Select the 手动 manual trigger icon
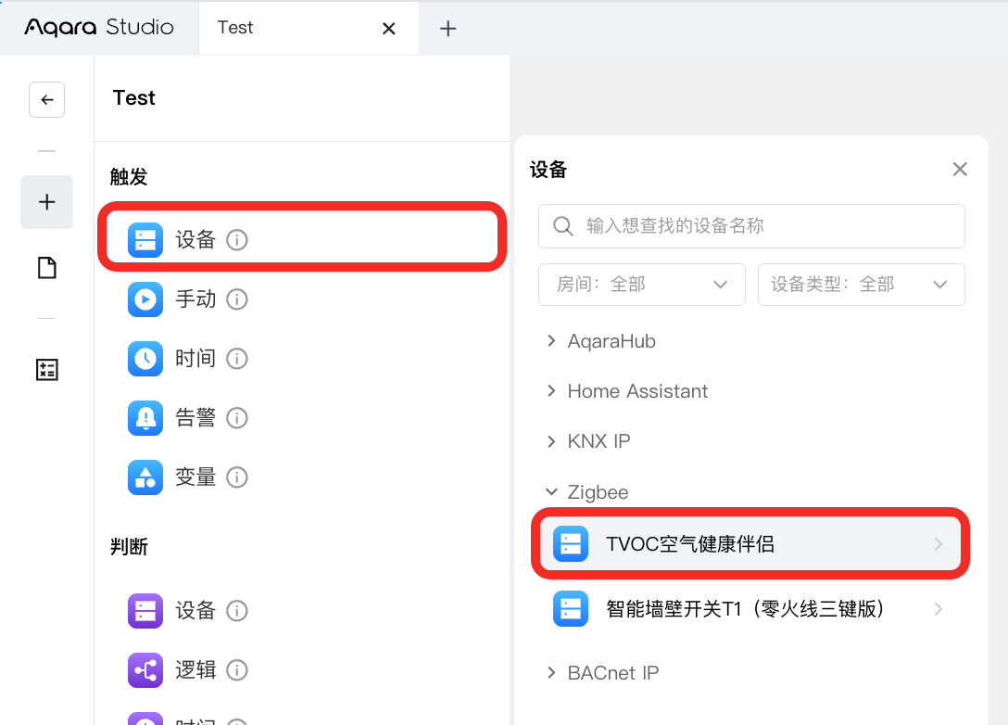 pos(145,299)
